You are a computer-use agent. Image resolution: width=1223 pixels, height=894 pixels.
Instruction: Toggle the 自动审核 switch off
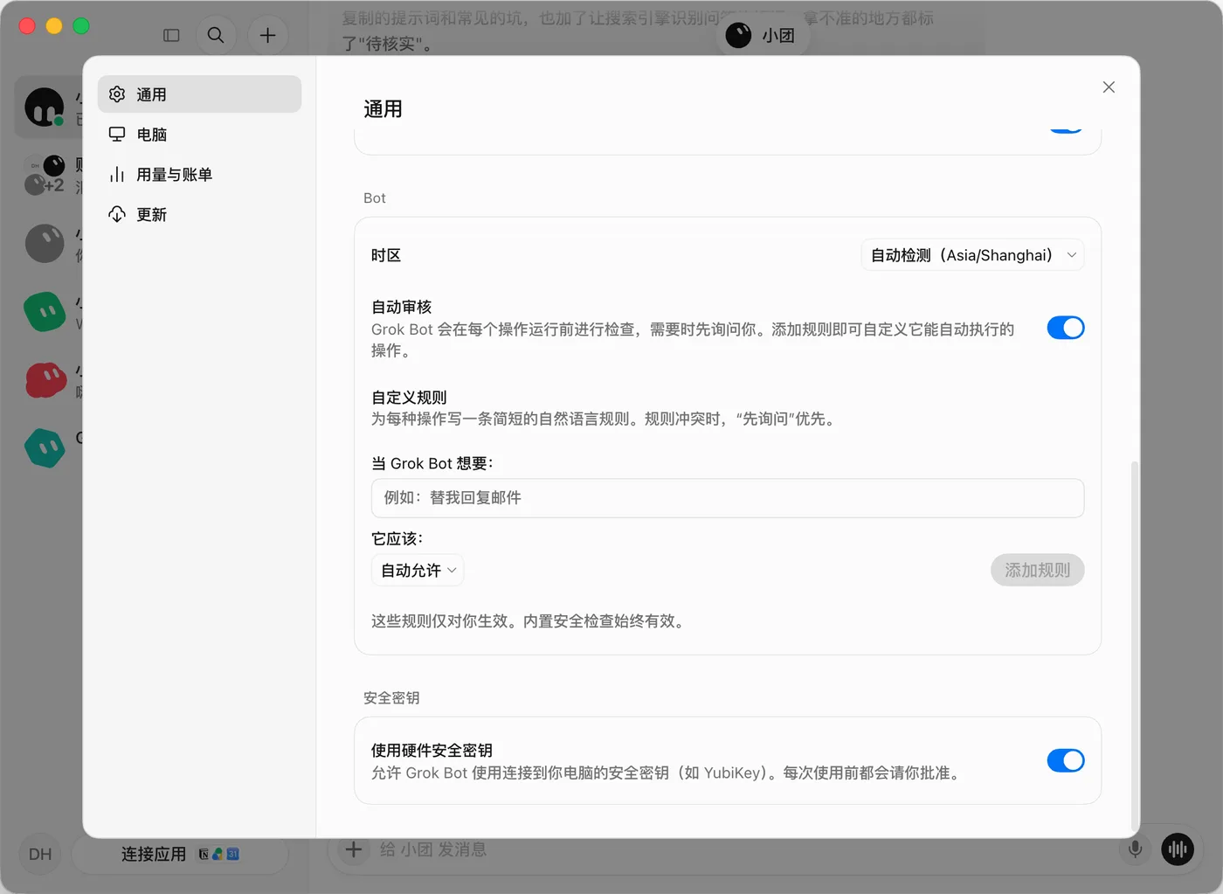click(1066, 328)
